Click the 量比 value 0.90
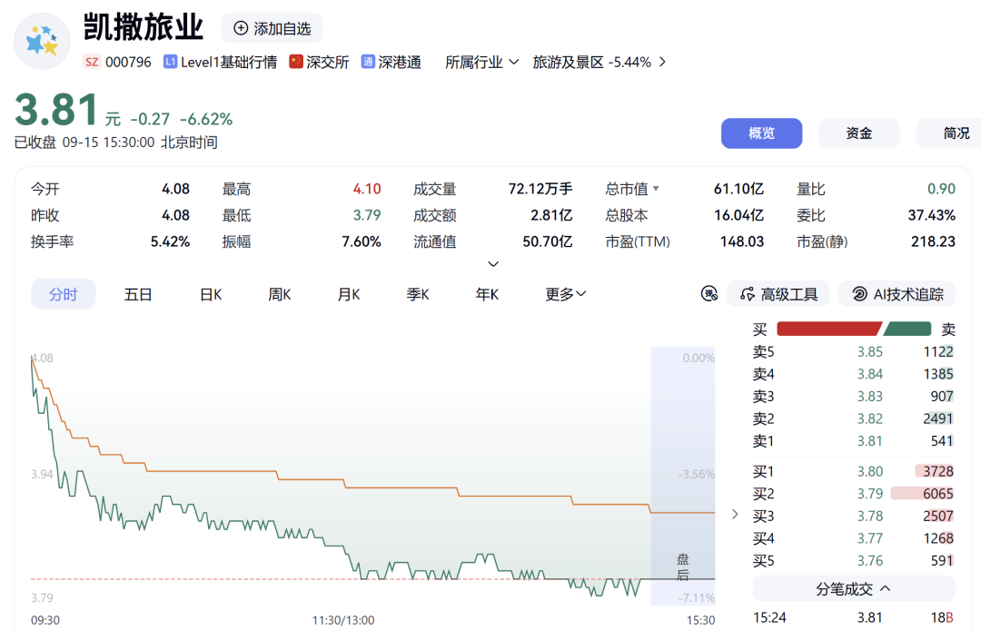 [941, 189]
